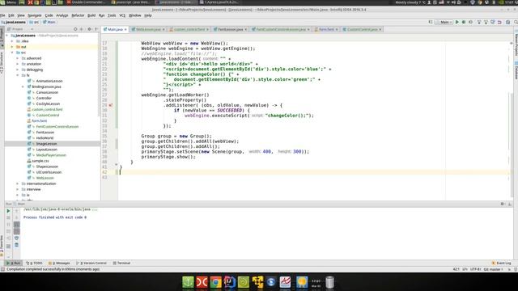The height and width of the screenshot is (291, 518).
Task: Select MediaPlayerLesson in project tree
Action: pyautogui.click(x=51, y=155)
